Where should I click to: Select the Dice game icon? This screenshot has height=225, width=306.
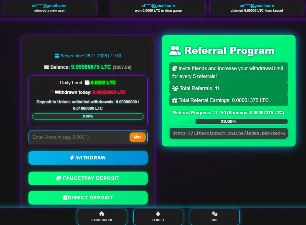(x=214, y=214)
